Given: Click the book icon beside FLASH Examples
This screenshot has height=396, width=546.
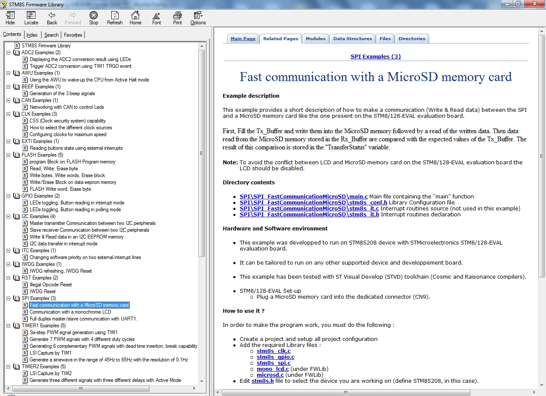Looking at the screenshot, I should coord(17,155).
